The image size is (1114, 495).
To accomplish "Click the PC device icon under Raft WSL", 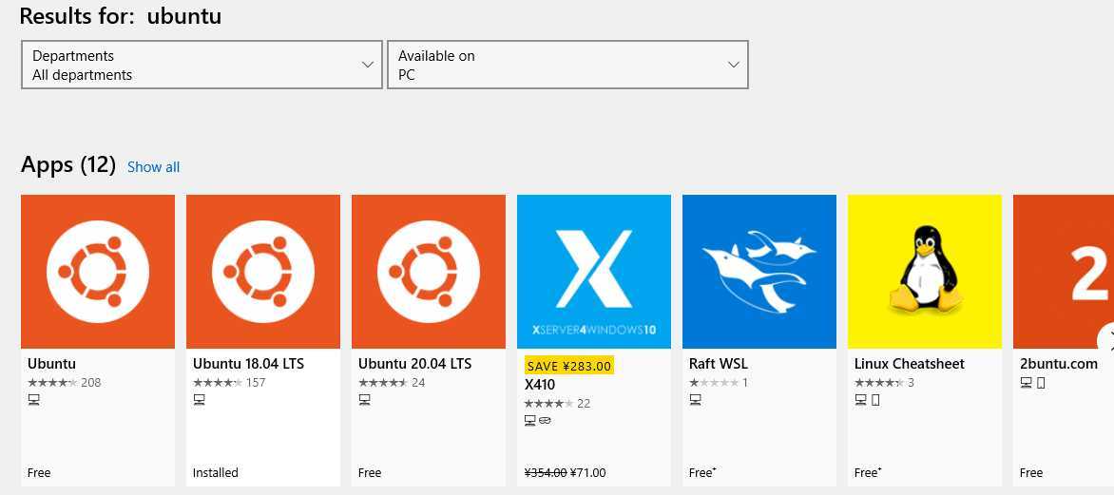I will pyautogui.click(x=695, y=401).
